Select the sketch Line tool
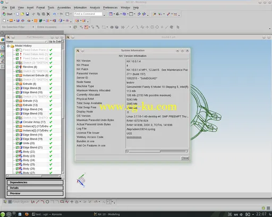The image size is (272, 217). point(38,202)
